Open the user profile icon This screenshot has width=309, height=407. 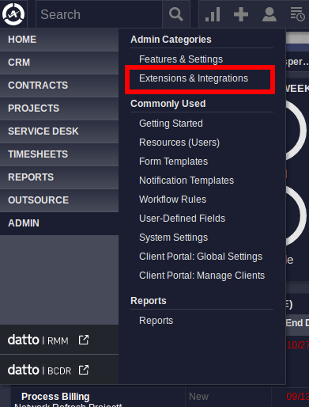pos(269,14)
